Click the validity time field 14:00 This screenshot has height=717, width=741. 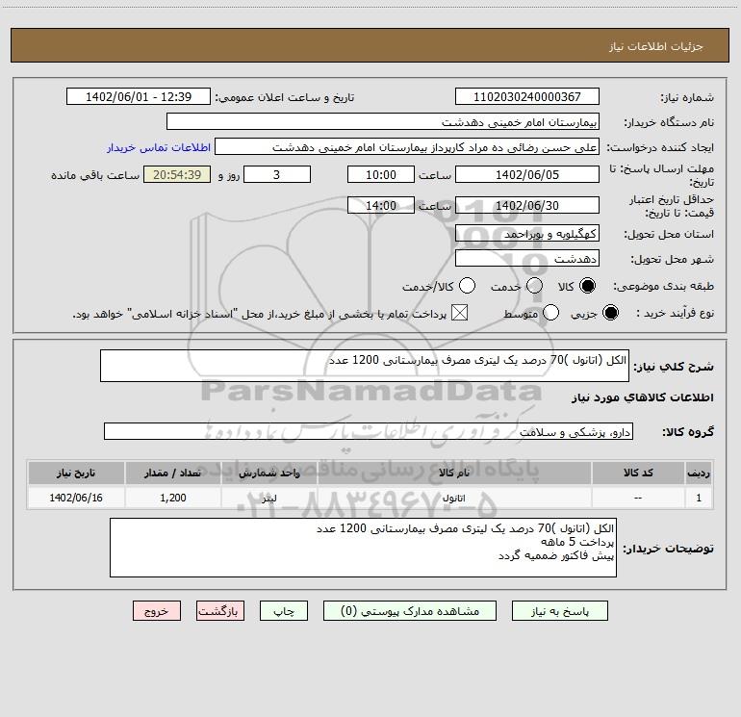coord(381,205)
